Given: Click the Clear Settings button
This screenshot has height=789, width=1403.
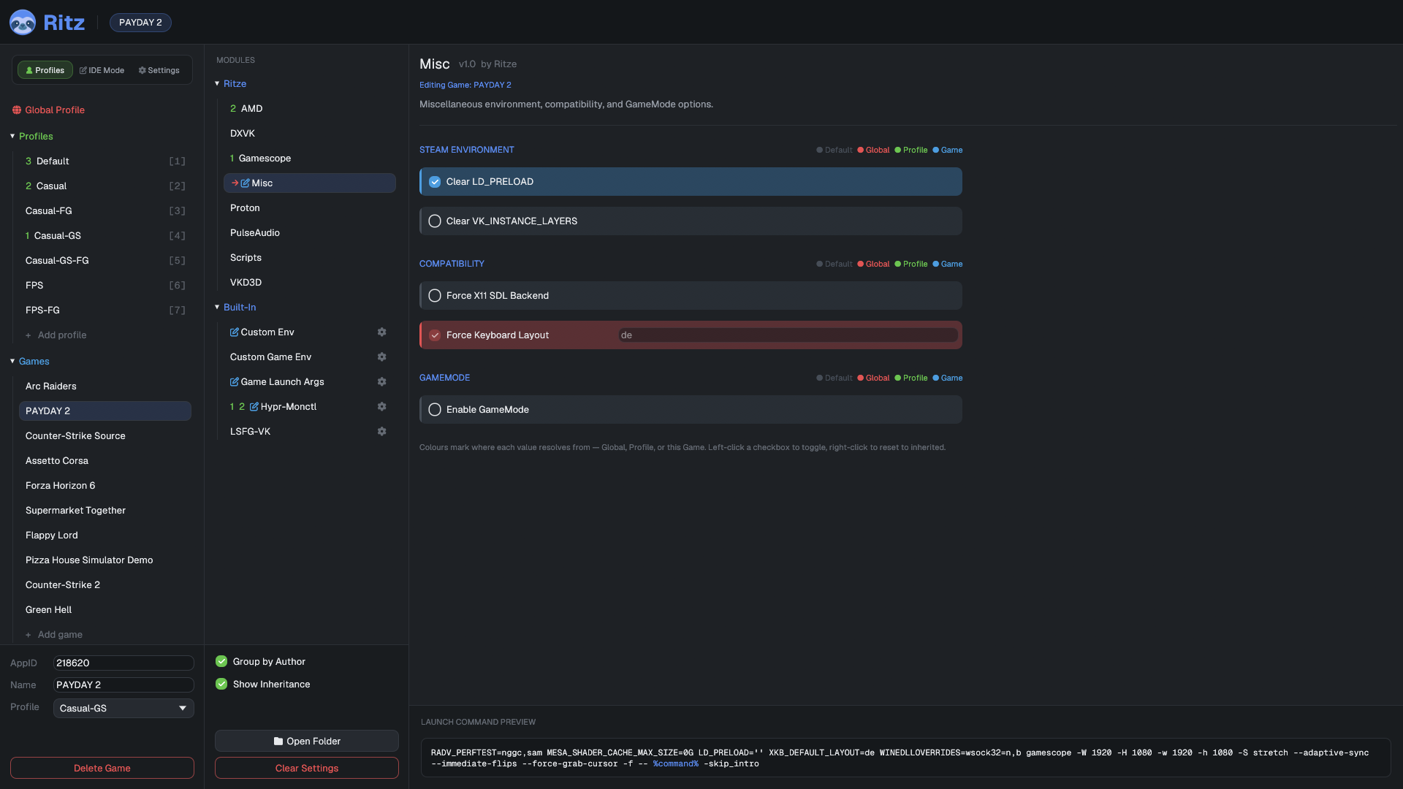Looking at the screenshot, I should click(307, 768).
